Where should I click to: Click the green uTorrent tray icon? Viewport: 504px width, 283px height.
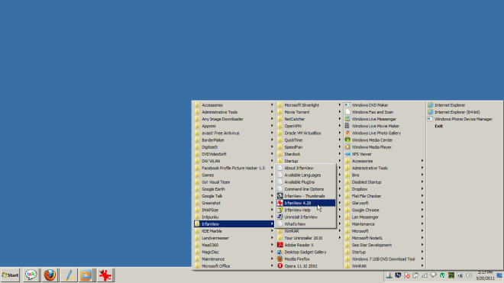point(442,275)
